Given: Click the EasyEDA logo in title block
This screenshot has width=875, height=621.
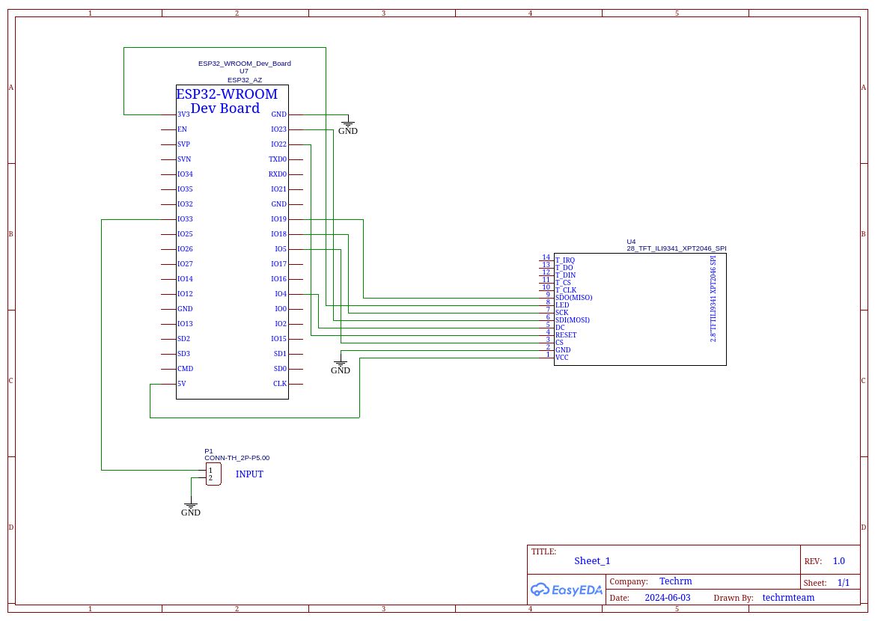Looking at the screenshot, I should (x=566, y=590).
